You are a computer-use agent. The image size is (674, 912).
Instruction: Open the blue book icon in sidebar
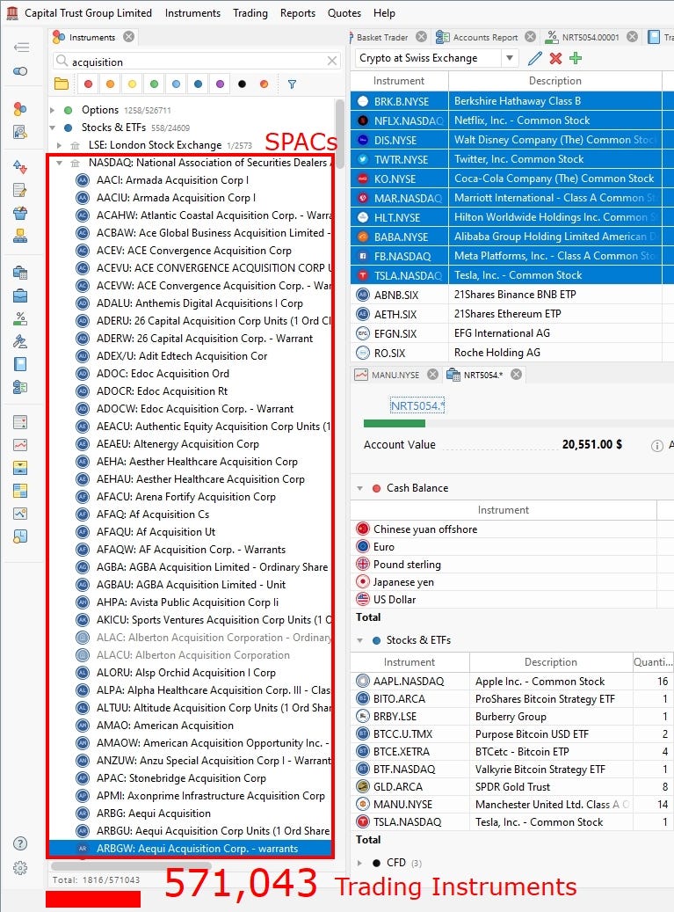click(x=20, y=364)
